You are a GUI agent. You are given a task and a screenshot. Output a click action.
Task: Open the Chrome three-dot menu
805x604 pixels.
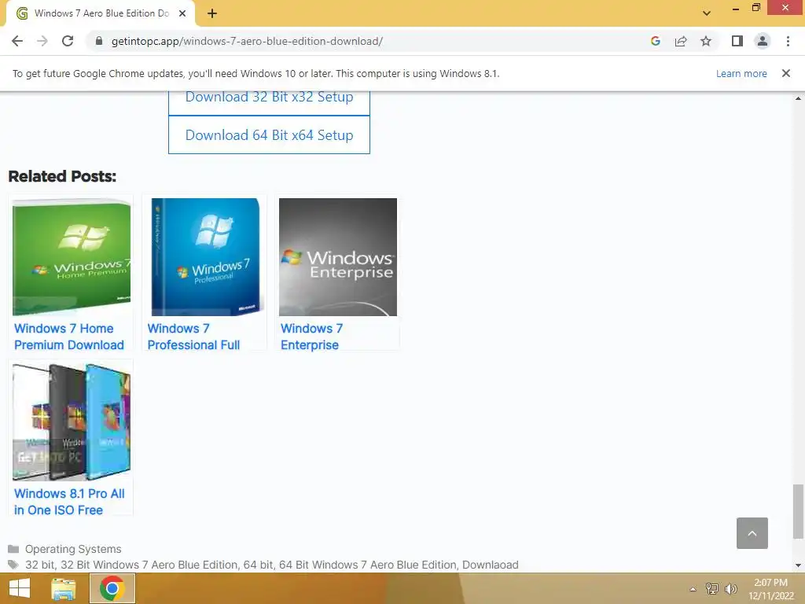click(x=788, y=41)
